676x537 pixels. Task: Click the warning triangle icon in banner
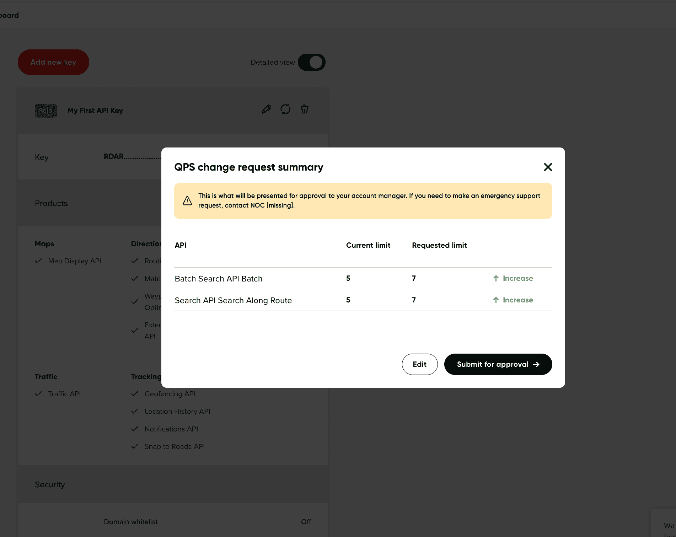187,201
